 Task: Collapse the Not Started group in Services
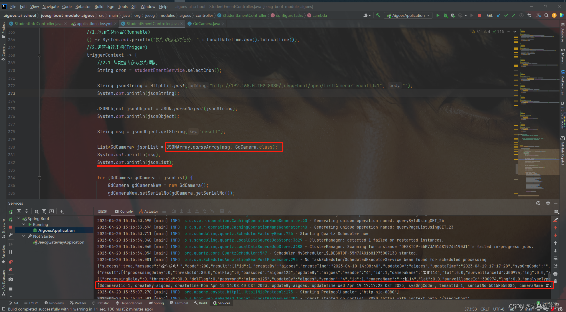tap(24, 236)
